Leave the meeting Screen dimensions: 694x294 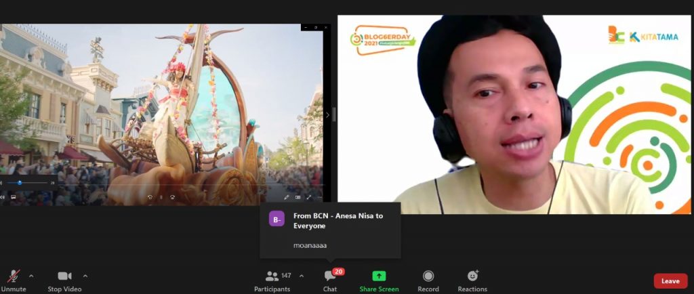pyautogui.click(x=670, y=280)
